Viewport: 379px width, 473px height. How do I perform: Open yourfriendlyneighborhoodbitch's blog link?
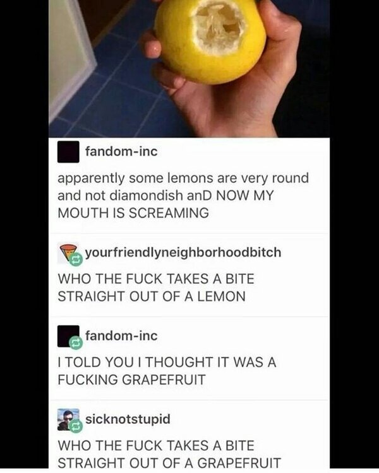(x=183, y=253)
